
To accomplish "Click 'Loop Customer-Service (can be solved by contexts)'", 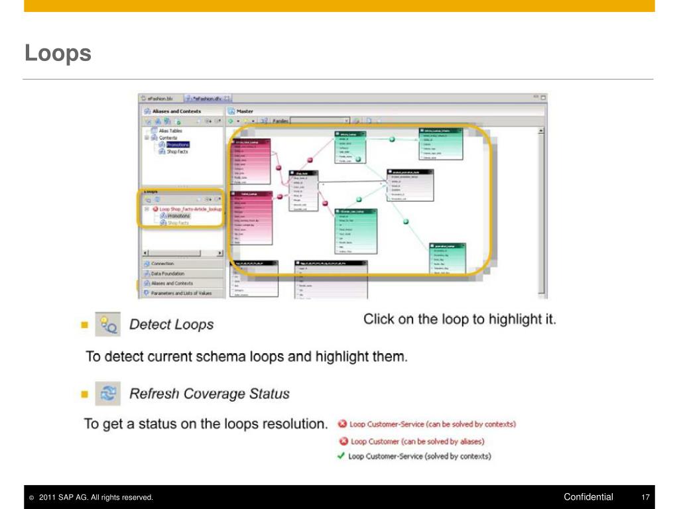I will (x=432, y=424).
